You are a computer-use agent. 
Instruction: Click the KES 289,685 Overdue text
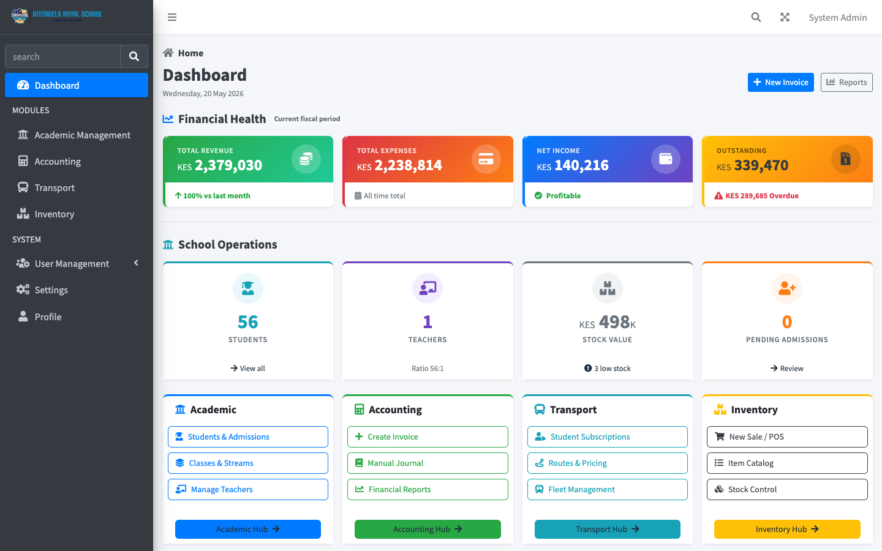pos(762,196)
